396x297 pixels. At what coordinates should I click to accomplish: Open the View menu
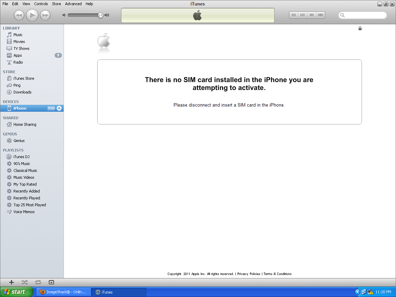(x=26, y=4)
